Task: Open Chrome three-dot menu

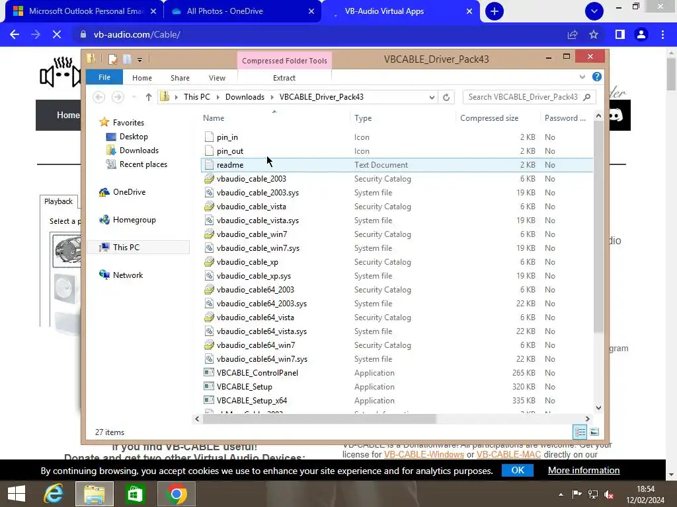Action: click(x=662, y=34)
